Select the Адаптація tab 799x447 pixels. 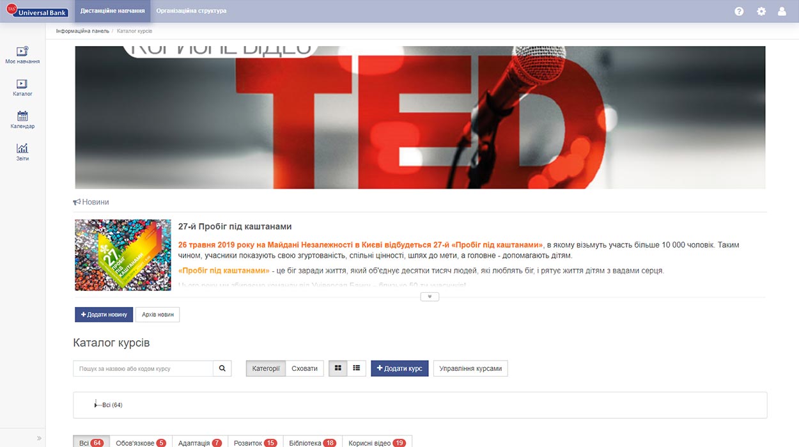(x=200, y=442)
